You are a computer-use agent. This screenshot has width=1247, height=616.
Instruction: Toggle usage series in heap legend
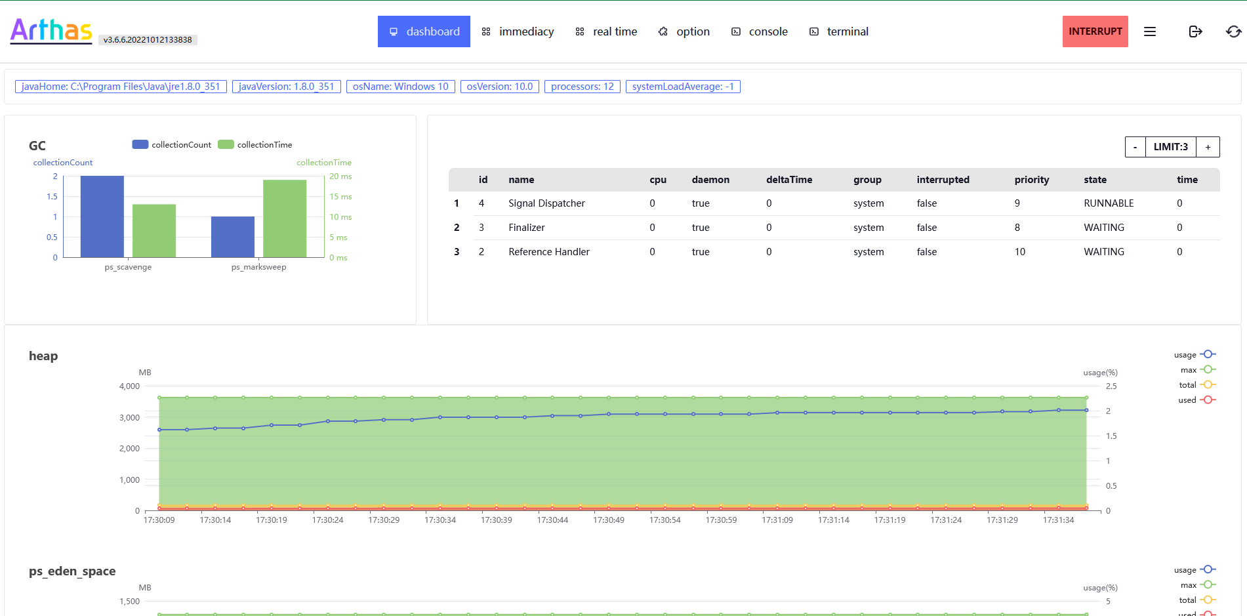[1195, 355]
